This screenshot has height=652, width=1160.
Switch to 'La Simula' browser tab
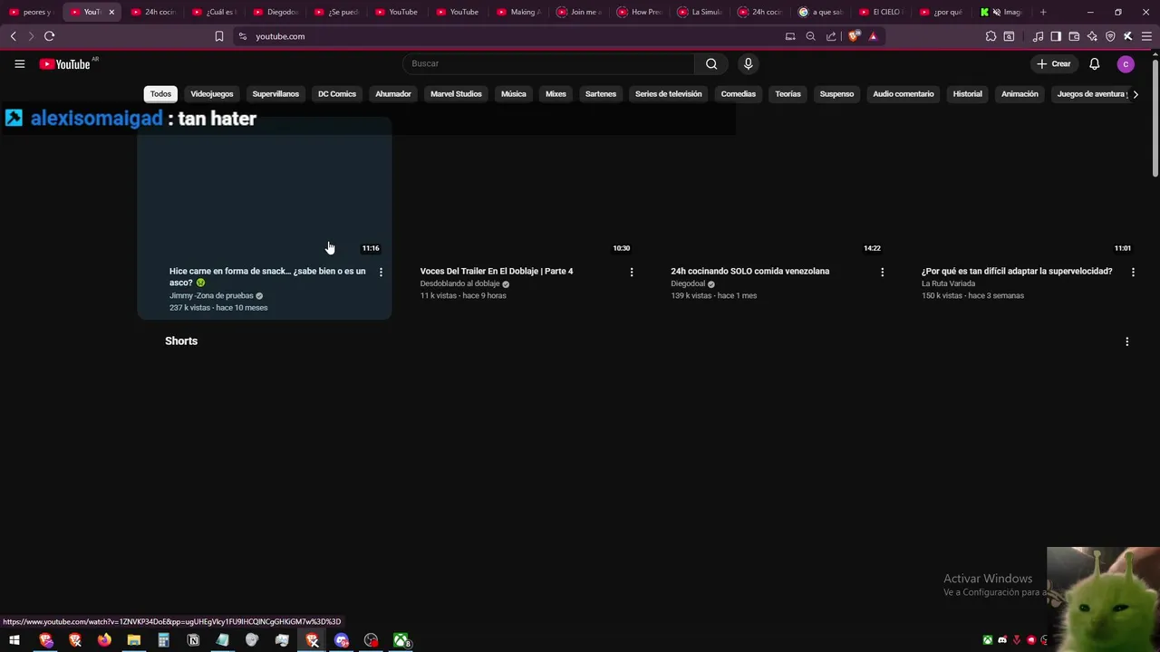click(700, 12)
